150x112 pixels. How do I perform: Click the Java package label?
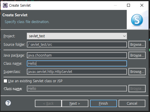14,55
